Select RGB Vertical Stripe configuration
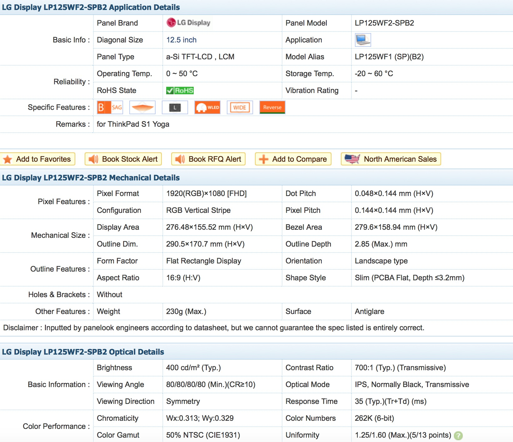 point(198,210)
